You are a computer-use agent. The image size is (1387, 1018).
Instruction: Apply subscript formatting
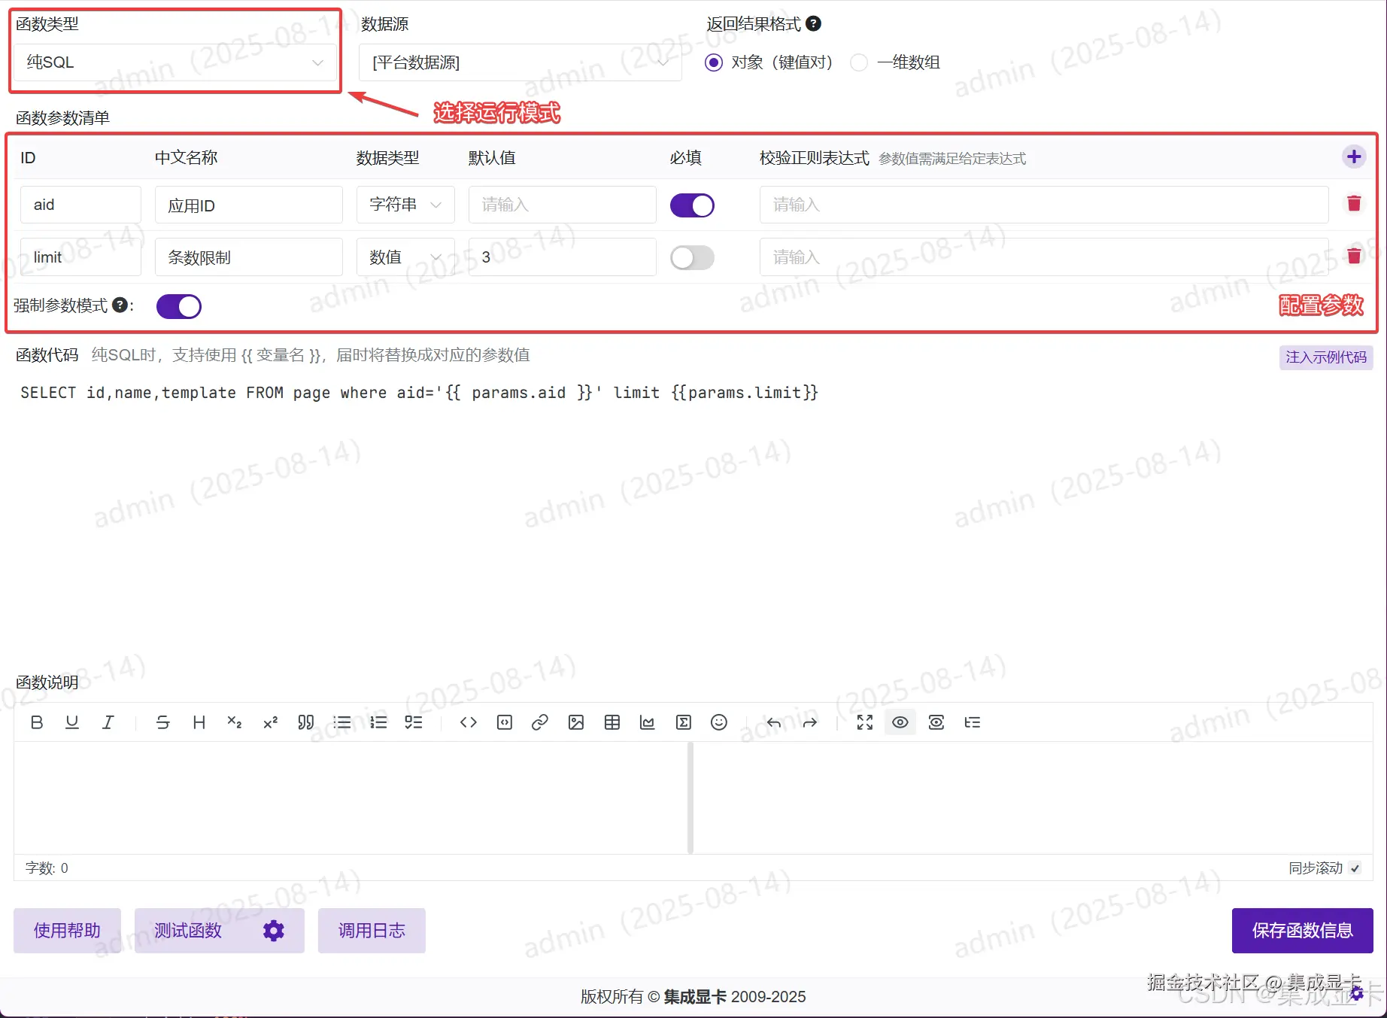tap(235, 722)
